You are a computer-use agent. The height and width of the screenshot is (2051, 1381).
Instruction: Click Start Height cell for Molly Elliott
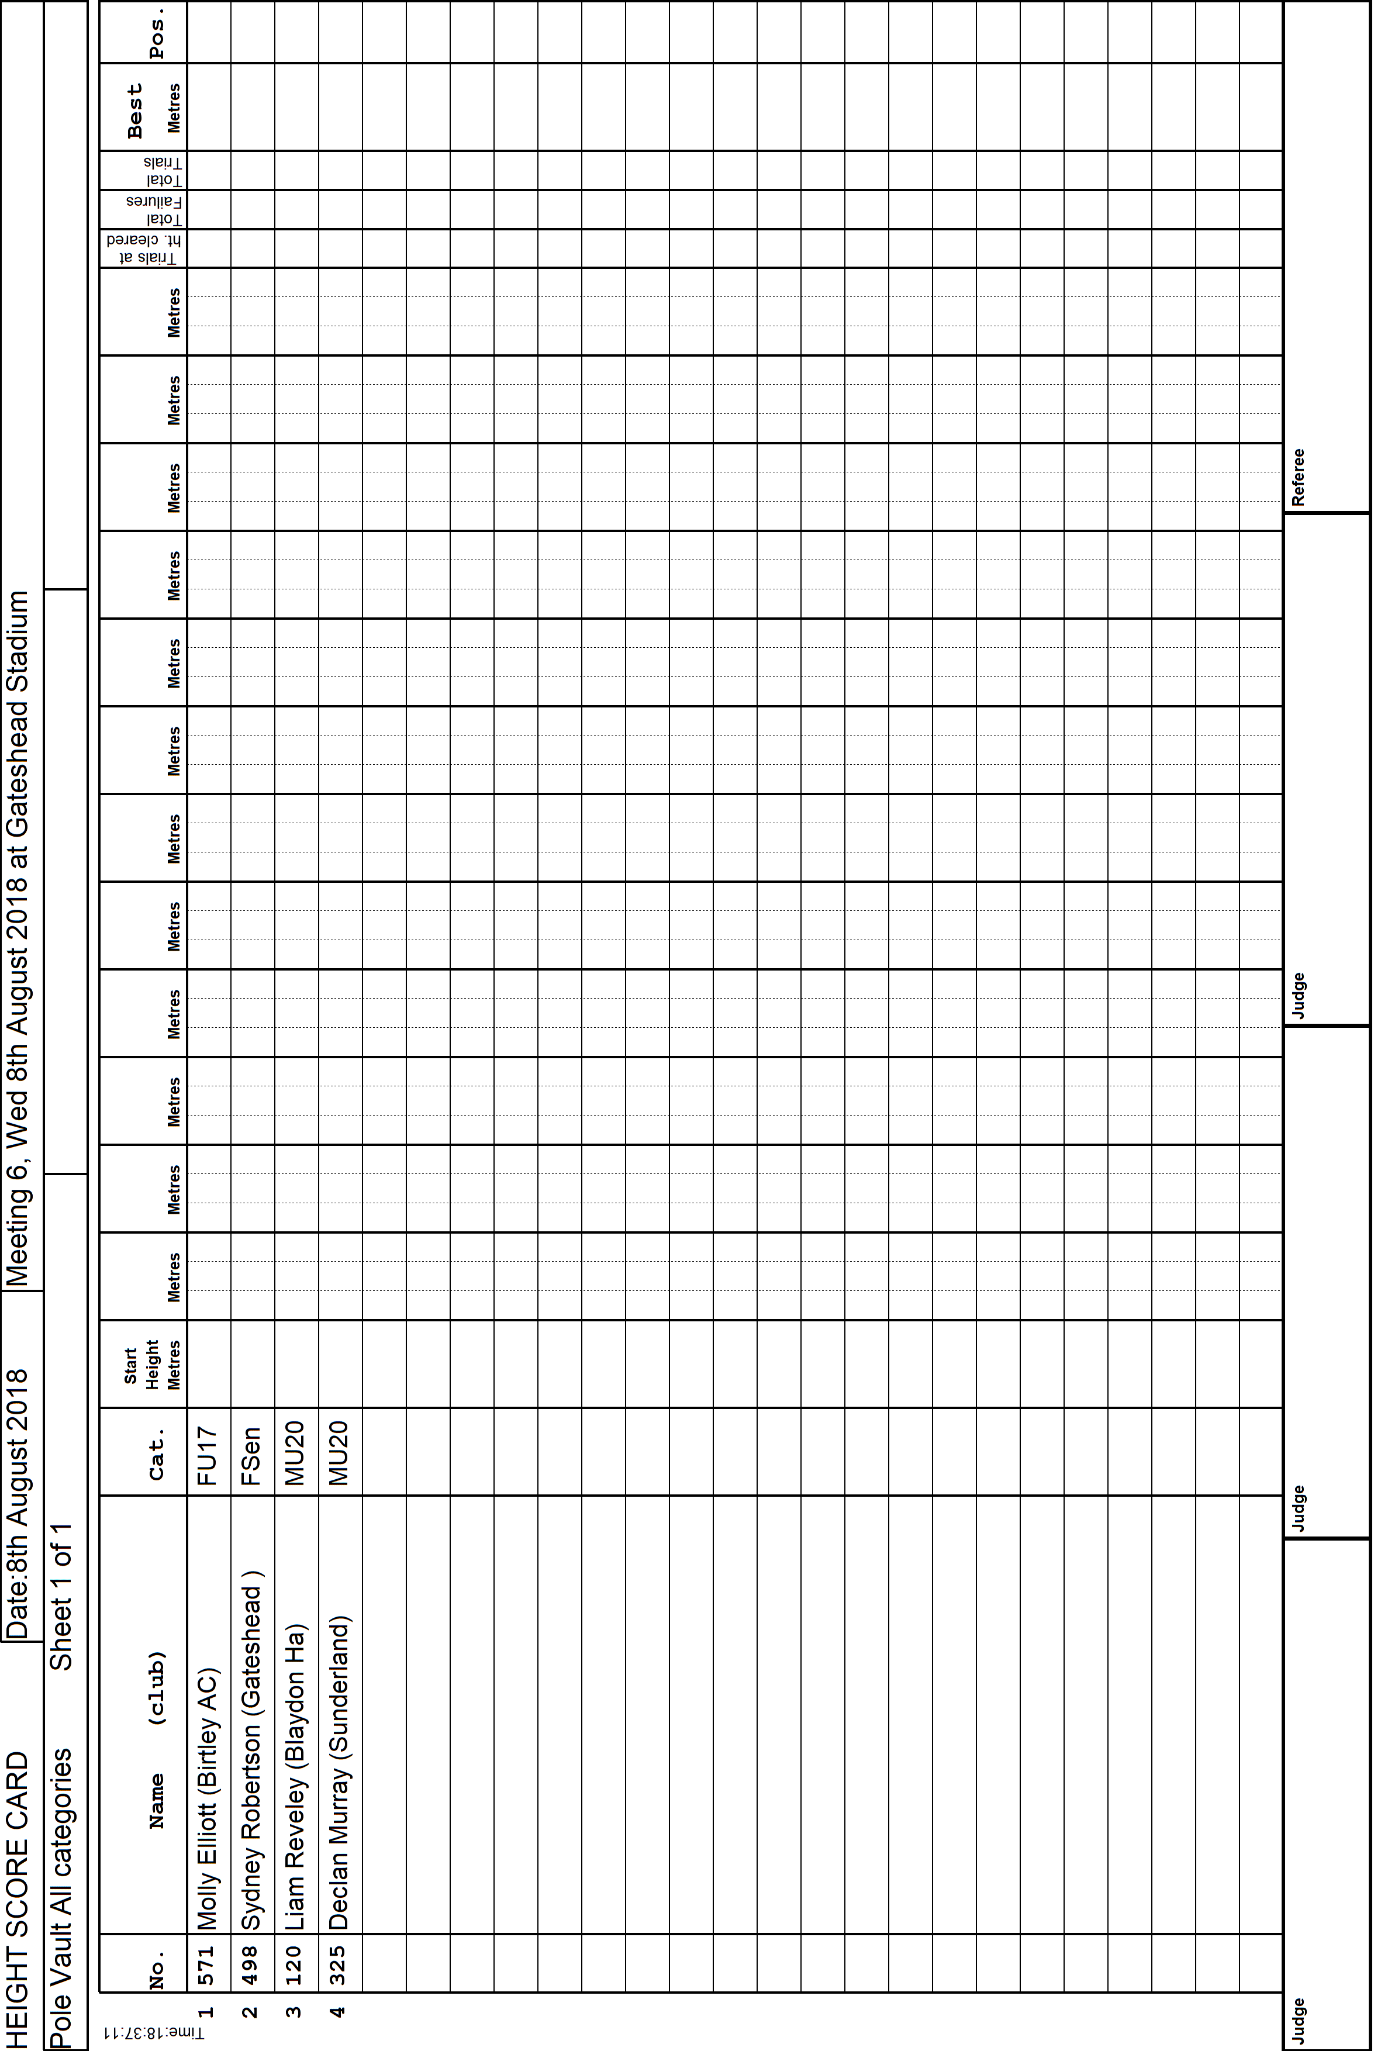pos(209,1363)
